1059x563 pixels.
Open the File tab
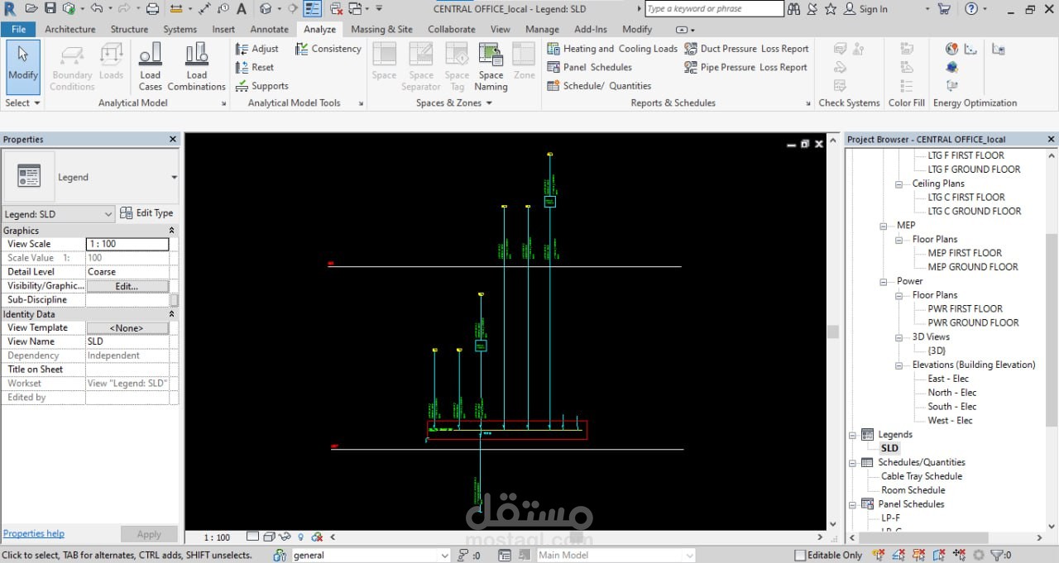18,29
